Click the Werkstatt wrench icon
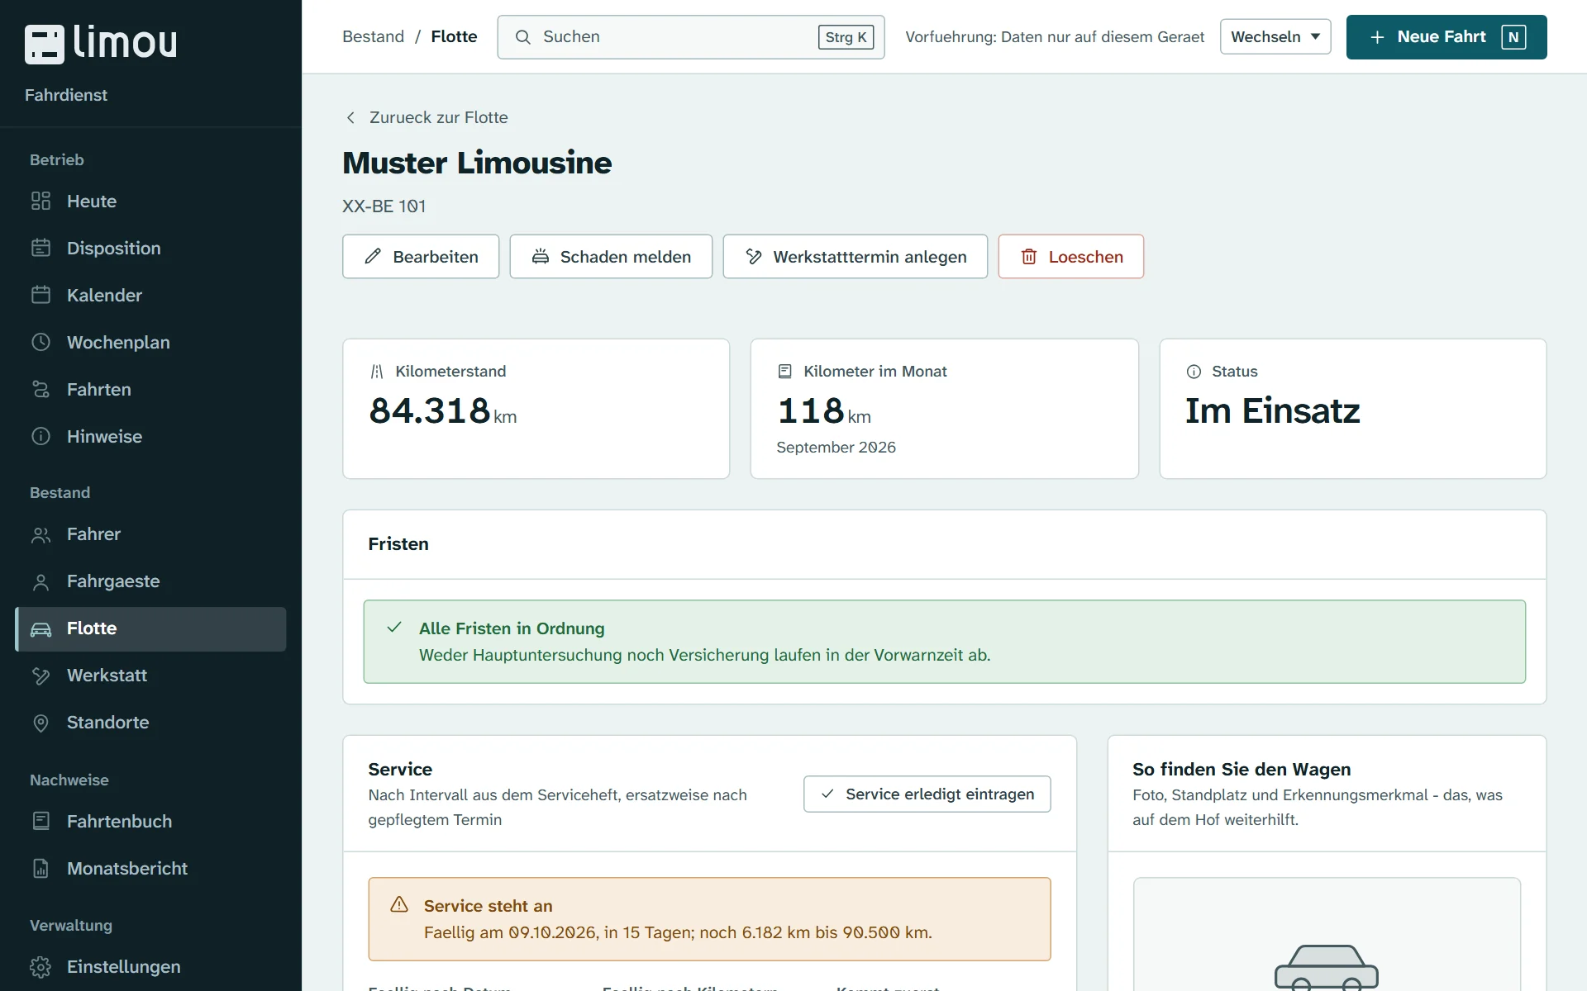Viewport: 1587px width, 991px height. [x=41, y=676]
